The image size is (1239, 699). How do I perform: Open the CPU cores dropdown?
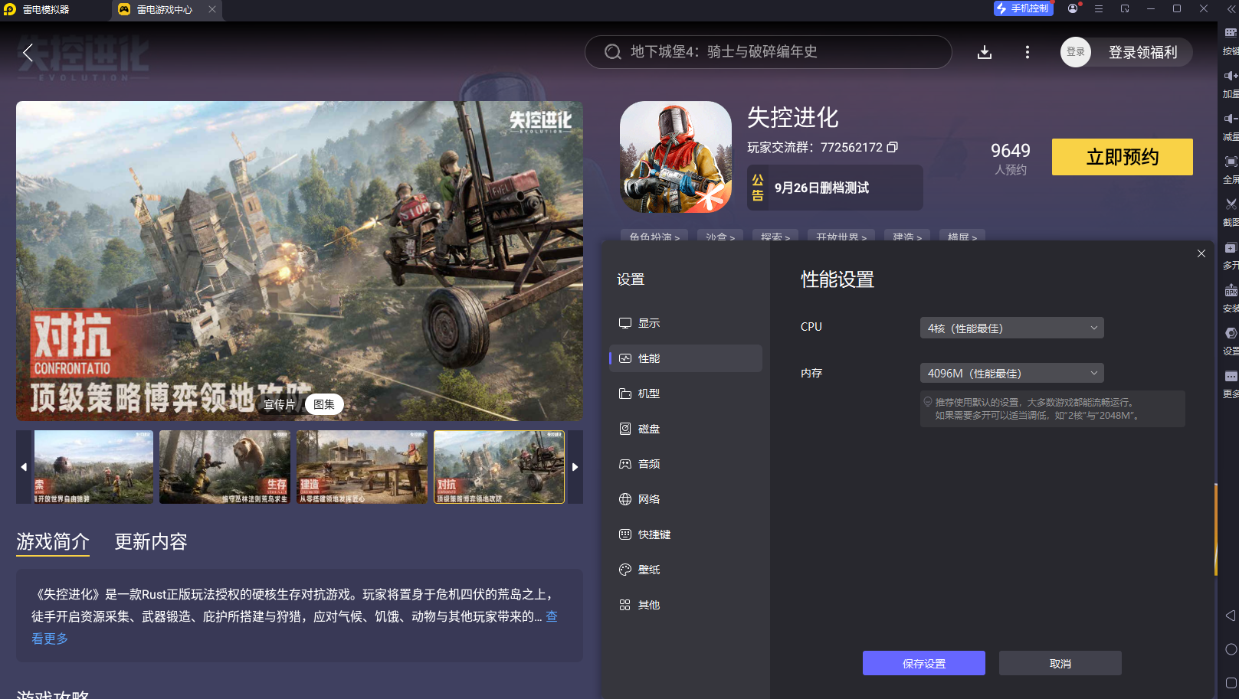pos(1011,328)
